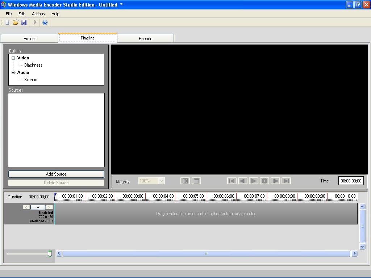This screenshot has height=278, width=371.
Task: Click the horizontal scrollbar right arrow
Action: click(354, 253)
